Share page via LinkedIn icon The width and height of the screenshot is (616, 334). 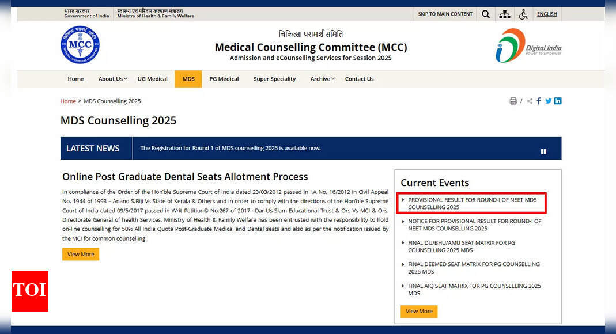click(x=557, y=101)
